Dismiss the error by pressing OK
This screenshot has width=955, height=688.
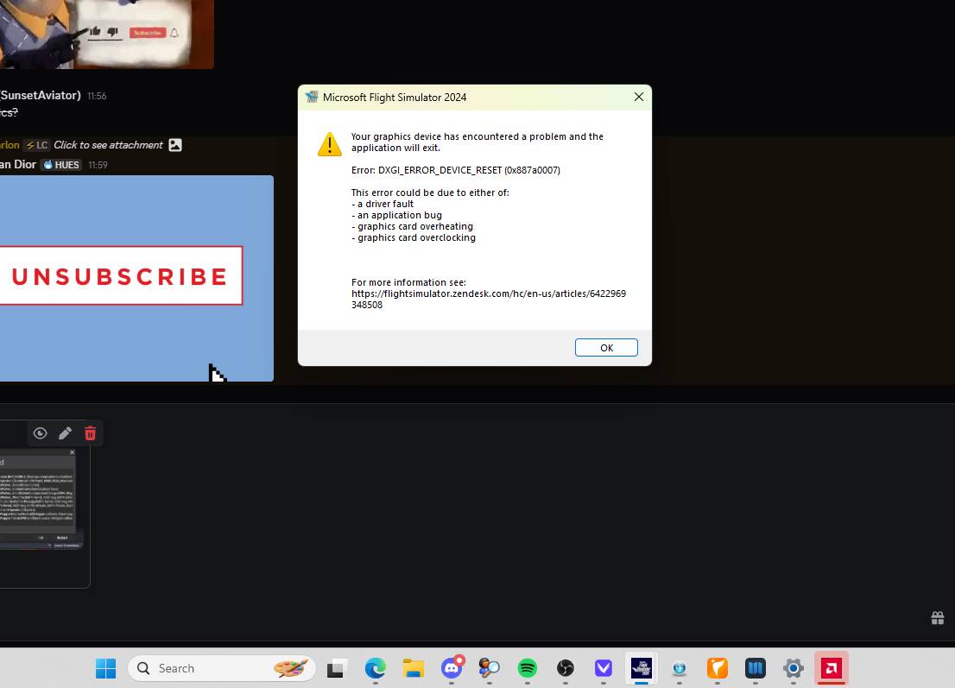[606, 347]
